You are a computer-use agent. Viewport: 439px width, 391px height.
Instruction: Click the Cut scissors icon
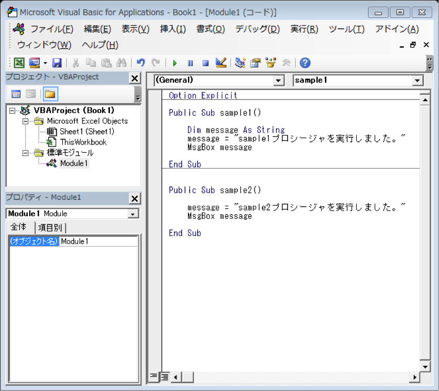pos(75,63)
